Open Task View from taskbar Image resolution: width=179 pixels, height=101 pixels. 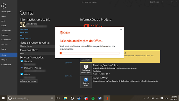click(58, 98)
